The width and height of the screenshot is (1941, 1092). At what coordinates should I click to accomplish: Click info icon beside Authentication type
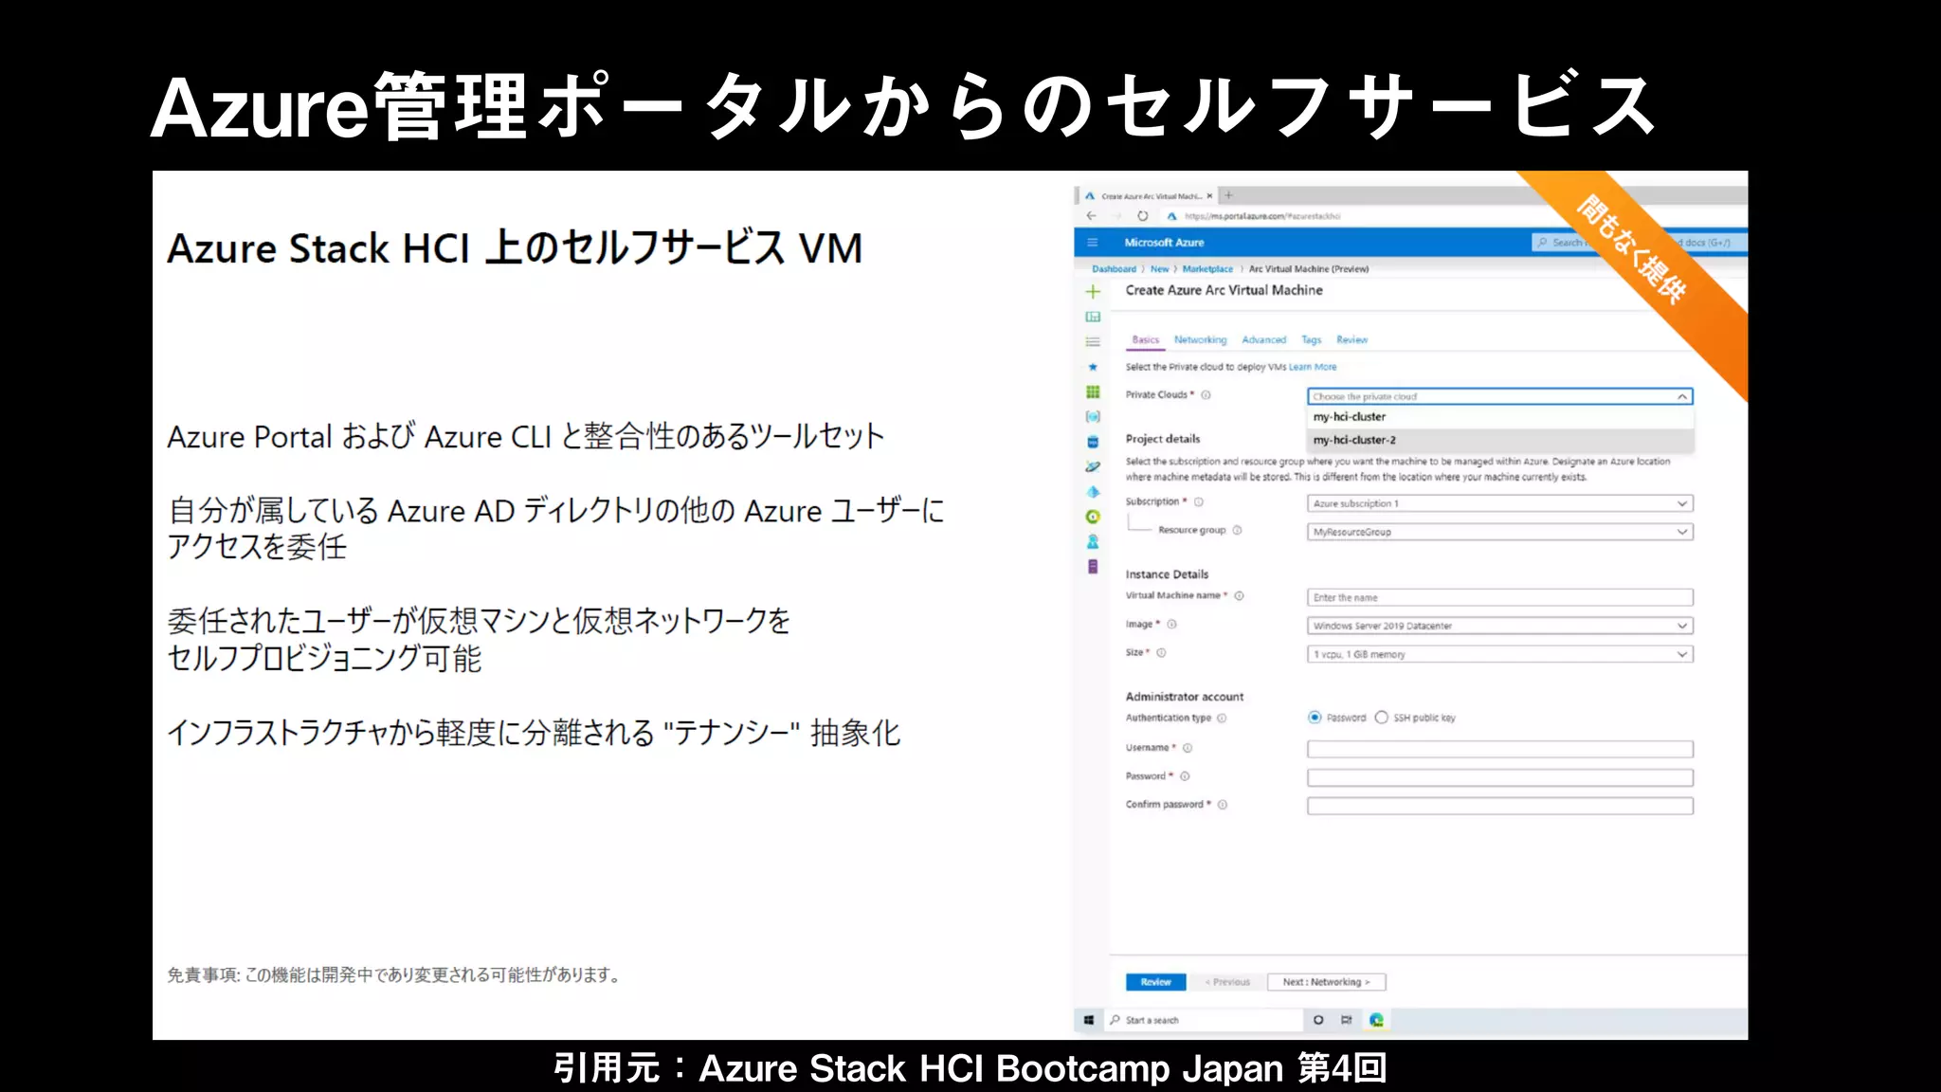click(1223, 719)
